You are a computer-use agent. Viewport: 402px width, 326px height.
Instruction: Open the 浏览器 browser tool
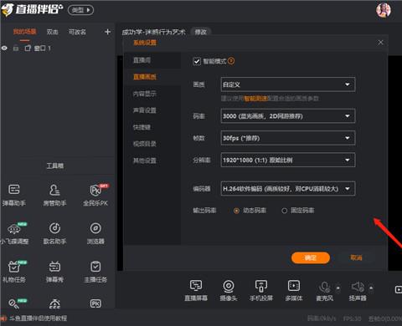click(x=95, y=233)
